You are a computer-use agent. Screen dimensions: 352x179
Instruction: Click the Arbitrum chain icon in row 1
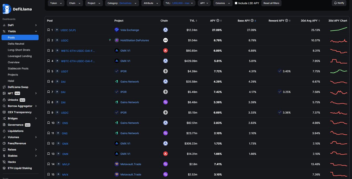(165, 30)
